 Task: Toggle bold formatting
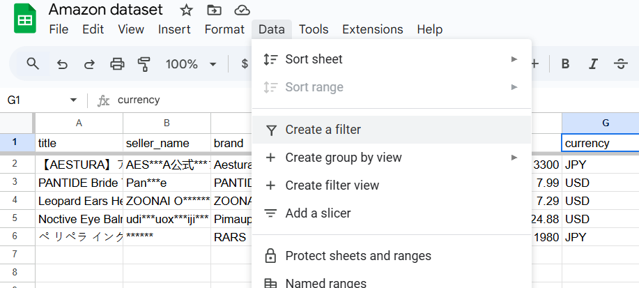(x=566, y=64)
